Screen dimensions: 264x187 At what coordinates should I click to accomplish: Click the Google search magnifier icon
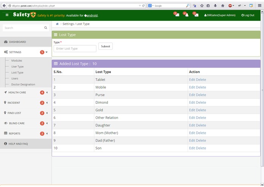coord(188,6)
